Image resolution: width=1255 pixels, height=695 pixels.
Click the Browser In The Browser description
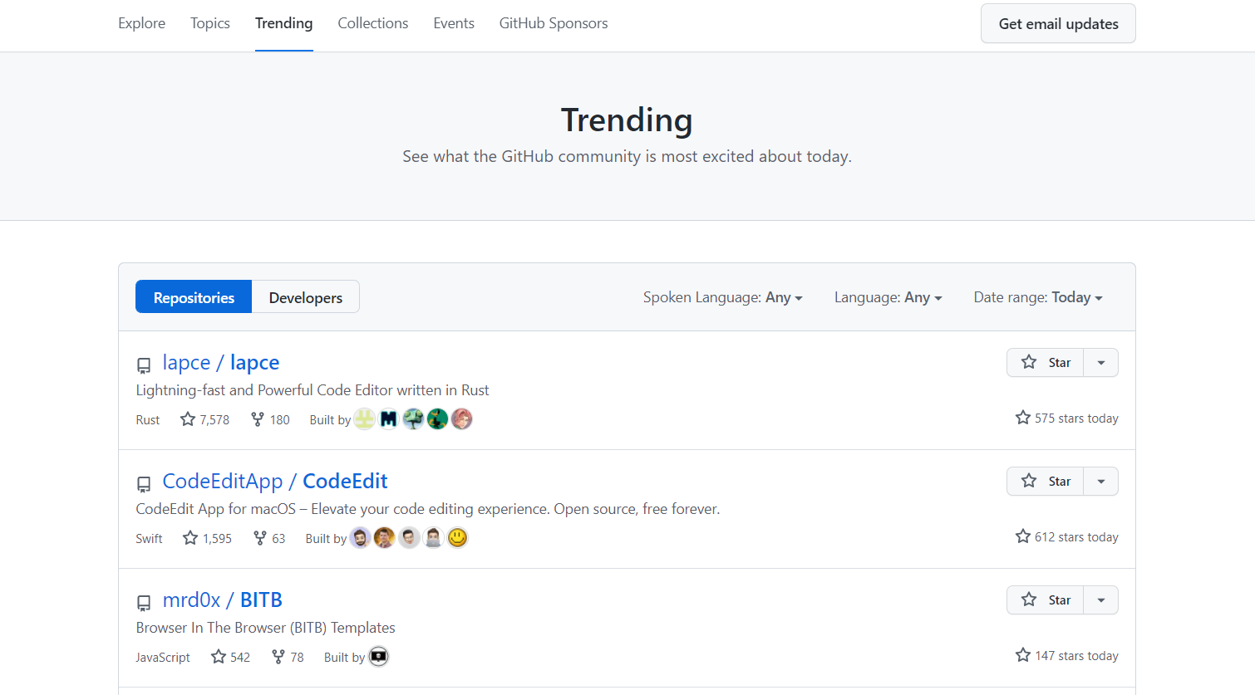point(265,627)
